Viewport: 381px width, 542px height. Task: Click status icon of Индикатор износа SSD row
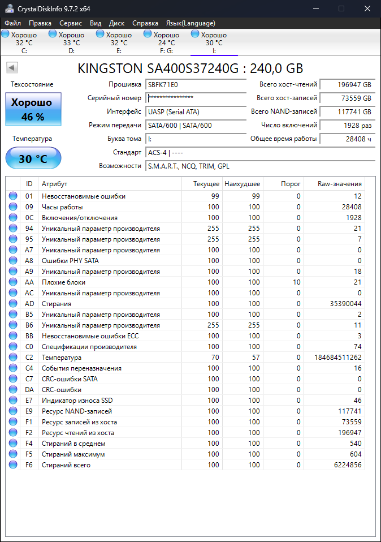(13, 401)
